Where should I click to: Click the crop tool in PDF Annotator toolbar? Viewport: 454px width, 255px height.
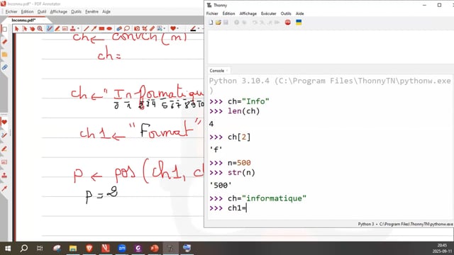(x=145, y=28)
